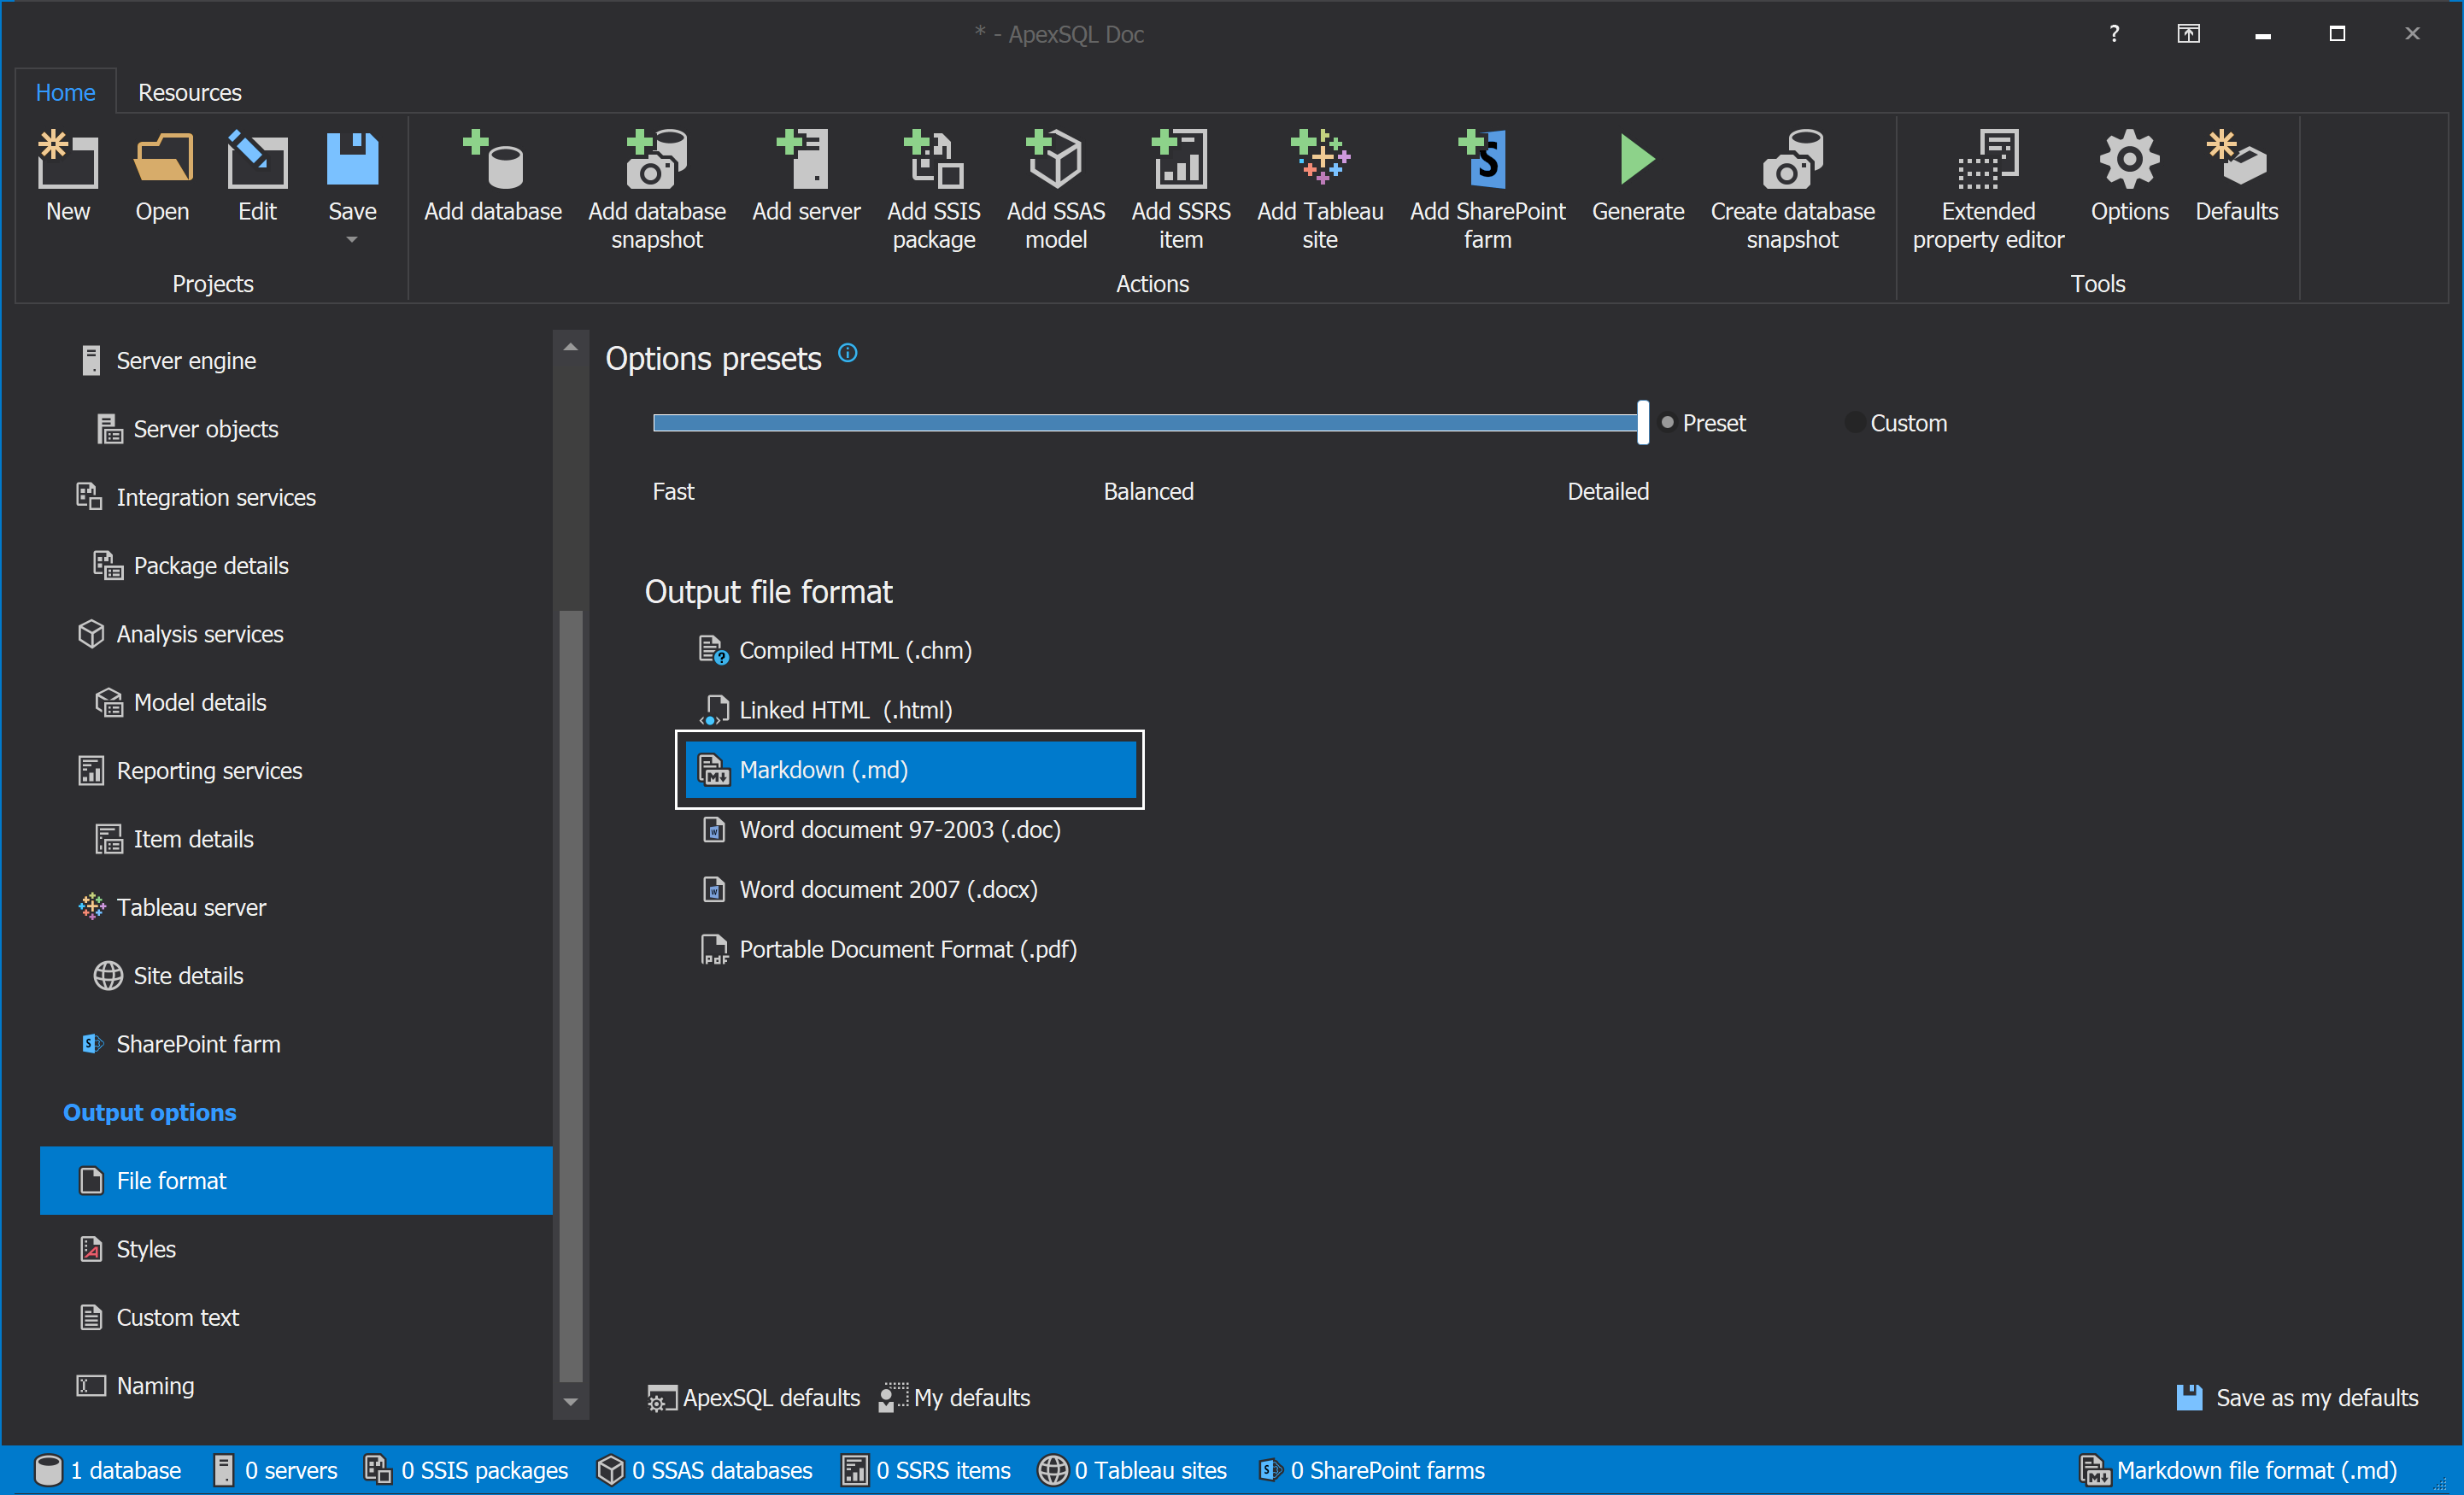
Task: Click the Fast preset label
Action: (x=673, y=491)
